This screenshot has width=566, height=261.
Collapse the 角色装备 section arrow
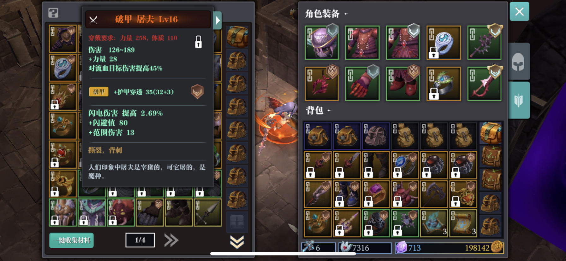pyautogui.click(x=346, y=14)
